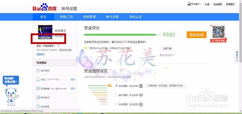Image resolution: width=242 pixels, height=114 pixels.
Task: Click the security score progress bar
Action: [123, 35]
